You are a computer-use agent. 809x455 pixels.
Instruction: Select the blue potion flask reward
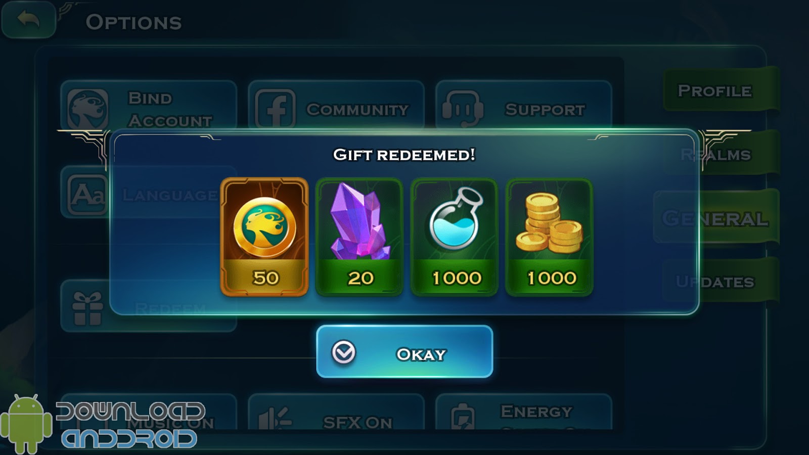click(454, 237)
